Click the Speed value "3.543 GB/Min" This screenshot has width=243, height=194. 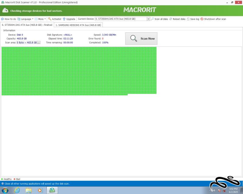tap(109, 35)
